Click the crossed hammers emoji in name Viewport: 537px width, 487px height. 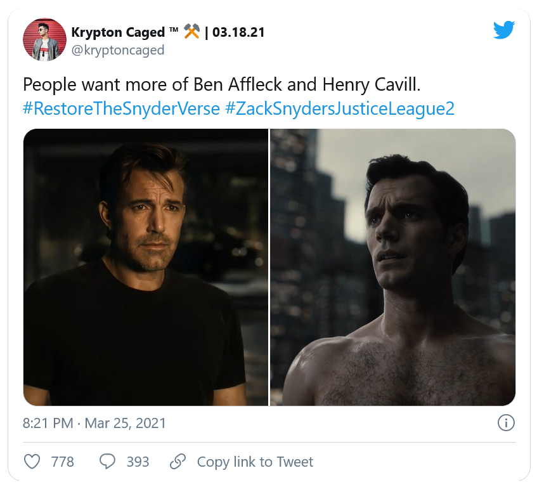pyautogui.click(x=192, y=32)
